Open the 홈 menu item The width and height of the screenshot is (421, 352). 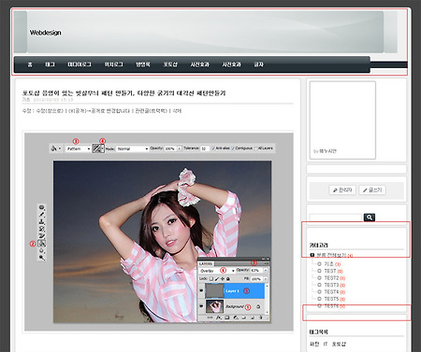click(x=30, y=64)
